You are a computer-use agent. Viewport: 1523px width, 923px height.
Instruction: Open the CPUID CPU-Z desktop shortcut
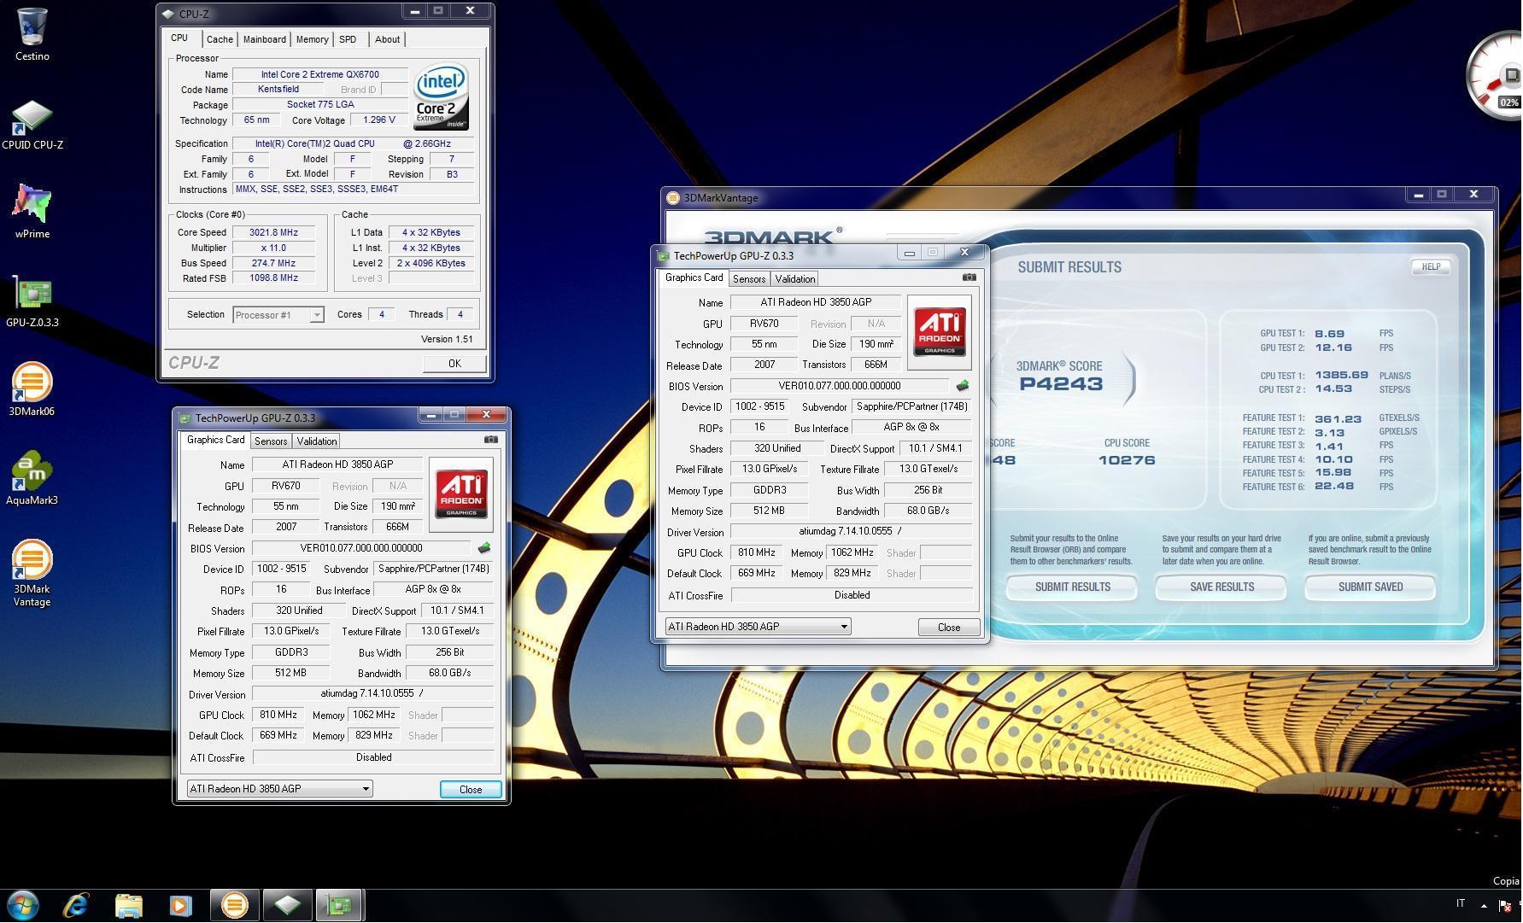[x=32, y=125]
